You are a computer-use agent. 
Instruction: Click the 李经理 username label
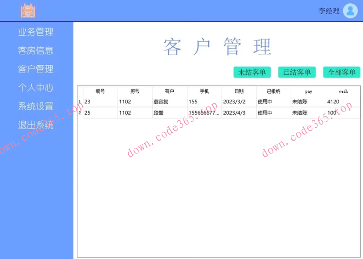(x=329, y=11)
